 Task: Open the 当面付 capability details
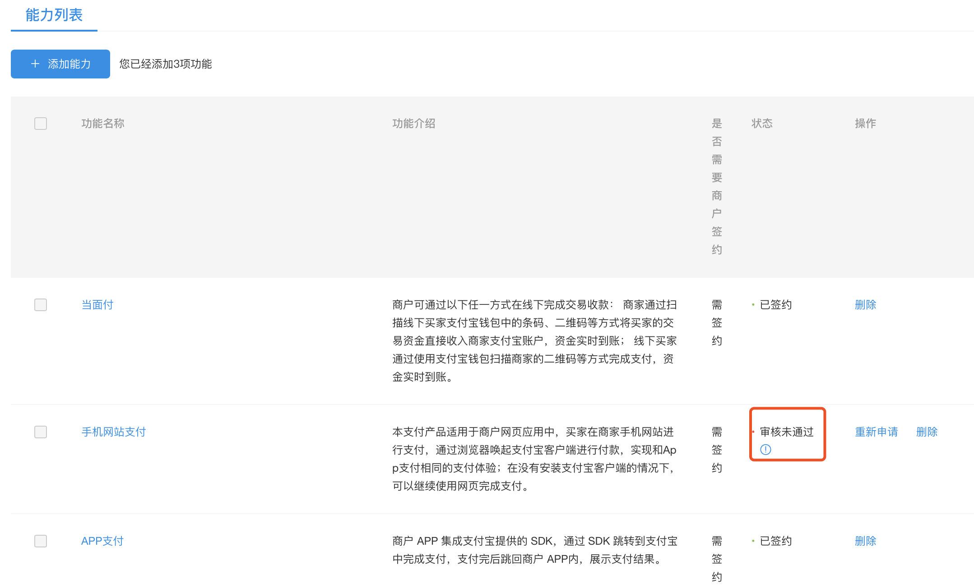click(97, 304)
